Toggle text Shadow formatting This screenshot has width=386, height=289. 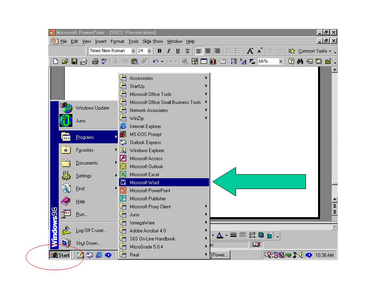pyautogui.click(x=187, y=51)
